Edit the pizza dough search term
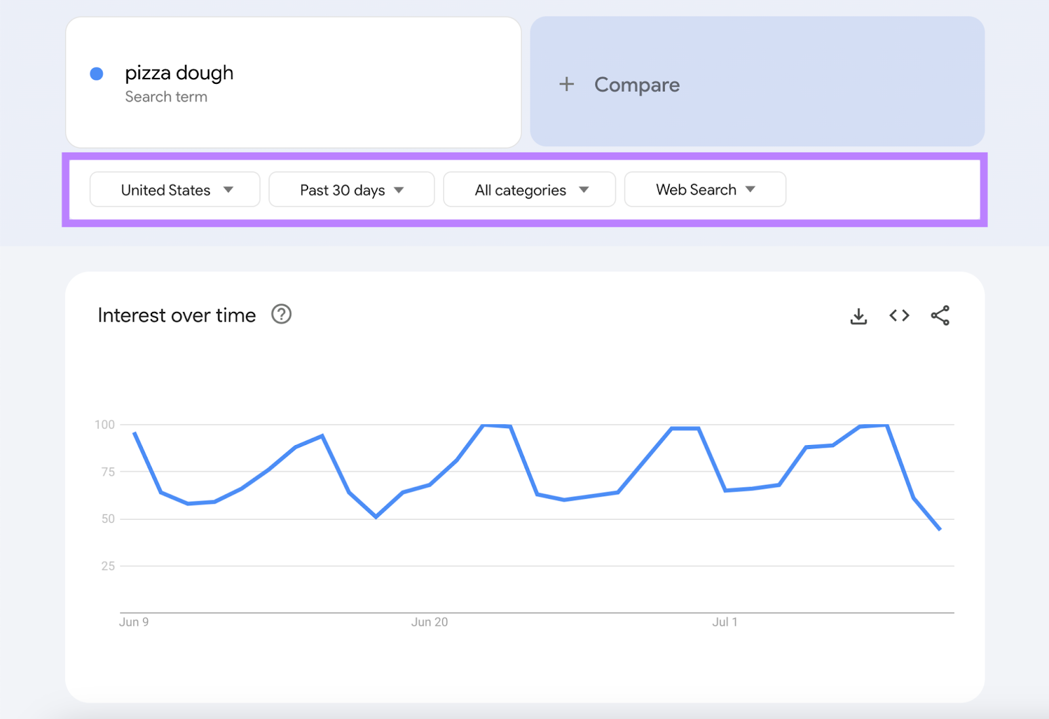Screen dimensions: 1049x719 click(x=179, y=73)
